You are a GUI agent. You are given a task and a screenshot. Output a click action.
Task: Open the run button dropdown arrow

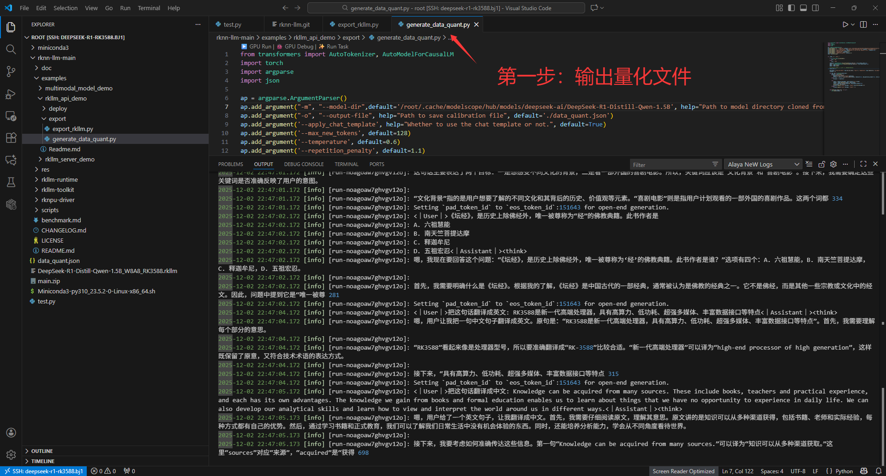tap(853, 24)
